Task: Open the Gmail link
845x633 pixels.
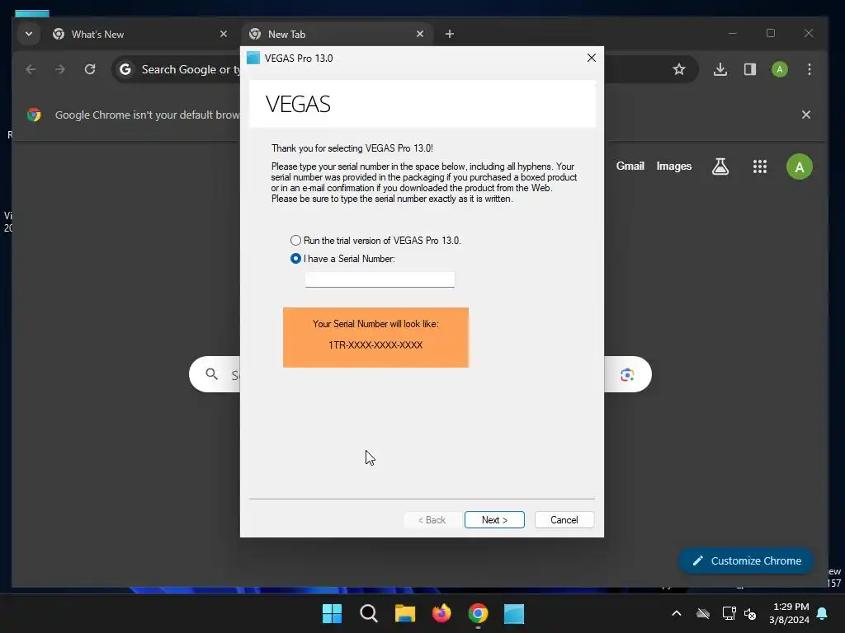Action: [x=630, y=166]
